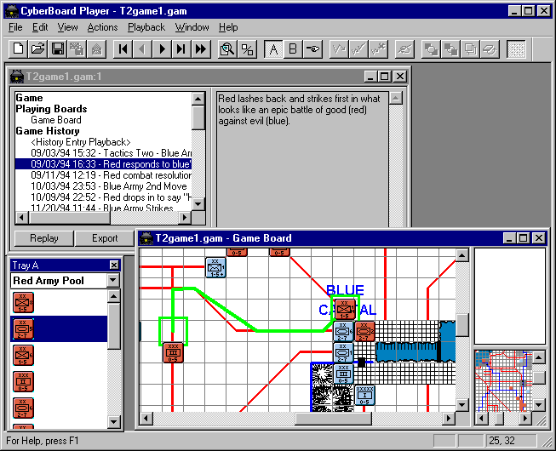Viewport: 556px width, 451px height.
Task: Click the greyed envelope send icon
Action: pyautogui.click(x=96, y=49)
